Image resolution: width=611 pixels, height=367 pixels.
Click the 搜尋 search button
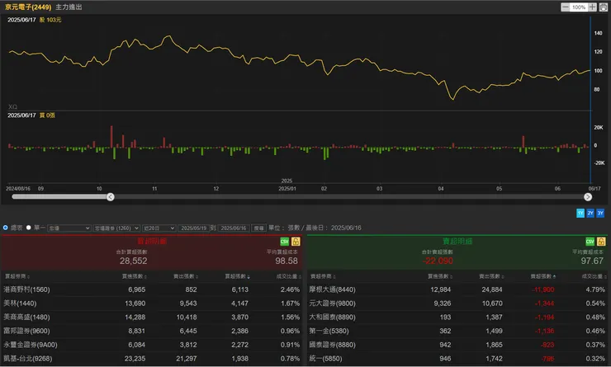(258, 227)
